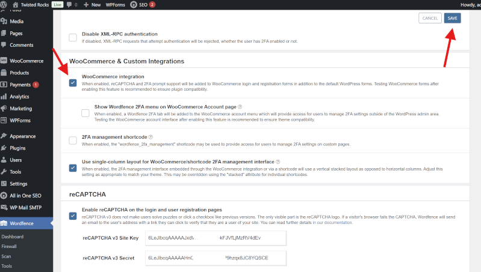Click the Plugins plug icon

point(4,148)
